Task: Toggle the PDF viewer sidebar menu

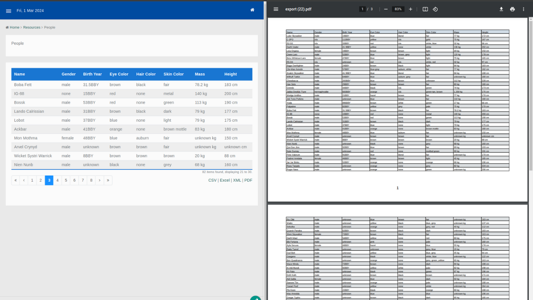Action: coord(276,9)
